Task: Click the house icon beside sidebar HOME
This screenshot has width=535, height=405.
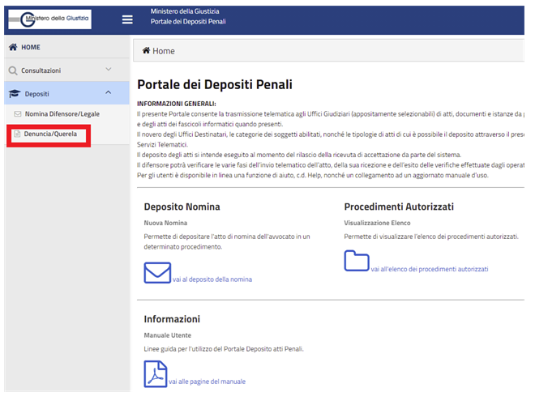Action: [x=13, y=48]
